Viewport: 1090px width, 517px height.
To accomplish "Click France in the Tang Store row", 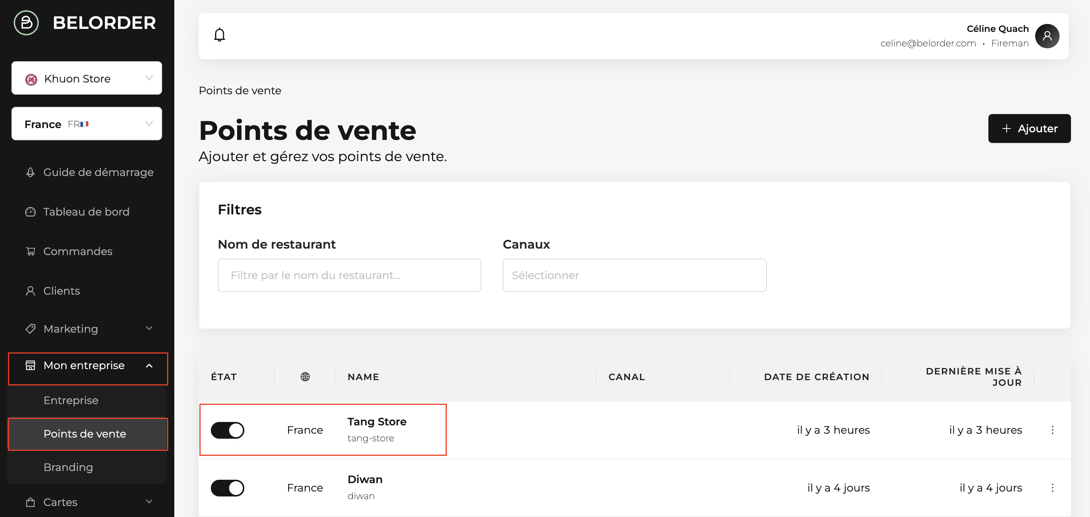I will [304, 430].
